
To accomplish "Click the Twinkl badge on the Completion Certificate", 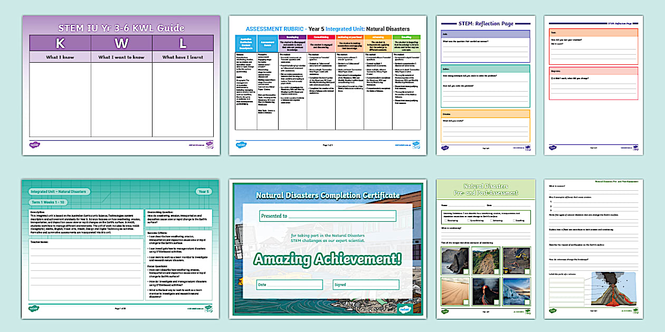I will [x=404, y=309].
